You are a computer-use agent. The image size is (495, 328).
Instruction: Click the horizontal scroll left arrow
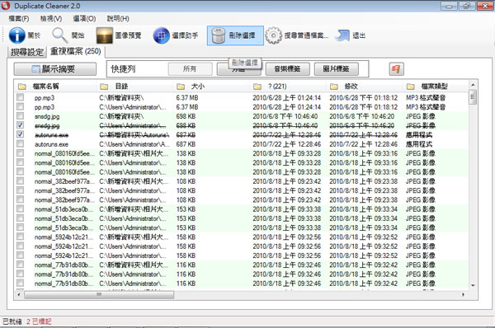click(19, 294)
